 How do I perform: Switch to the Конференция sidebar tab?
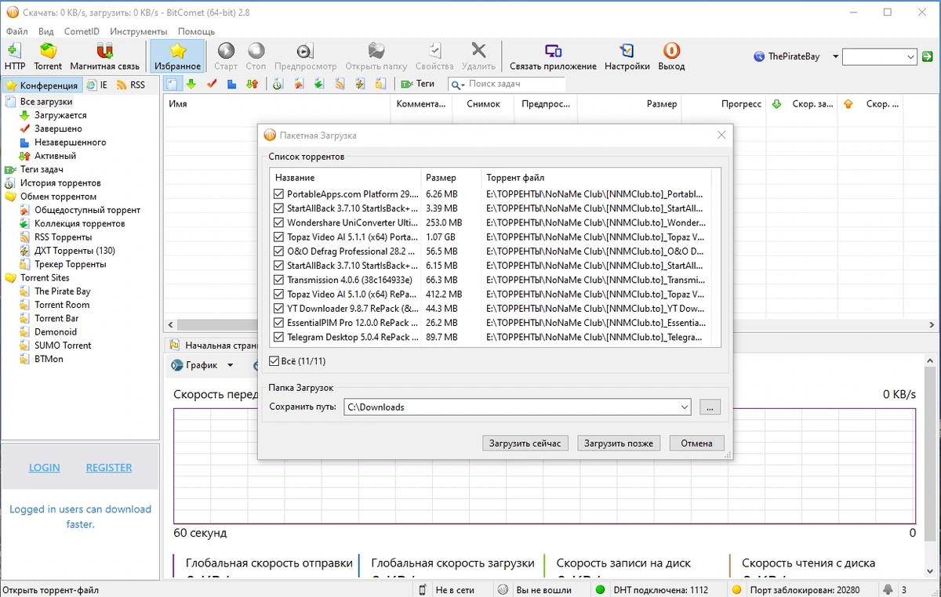tap(42, 85)
